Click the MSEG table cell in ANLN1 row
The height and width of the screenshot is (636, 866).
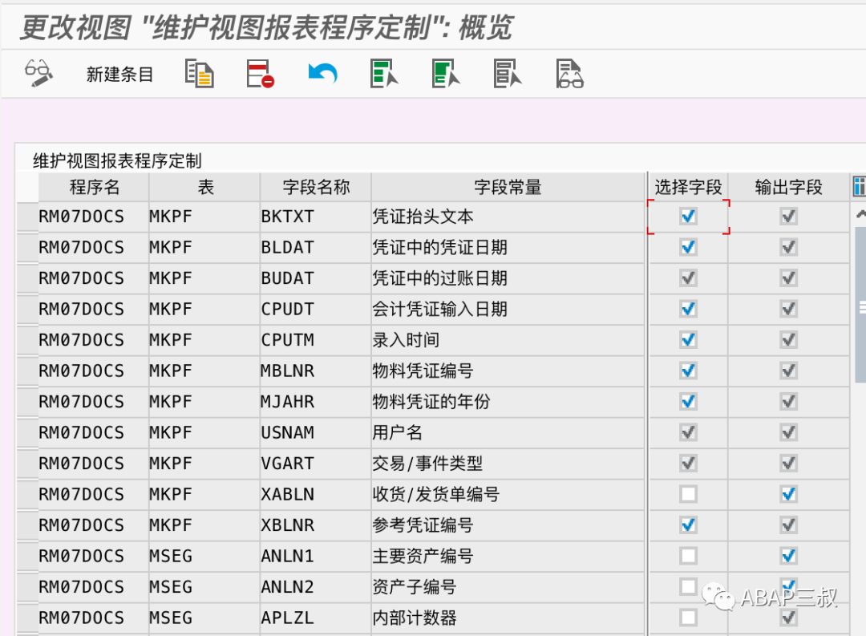[x=204, y=556]
